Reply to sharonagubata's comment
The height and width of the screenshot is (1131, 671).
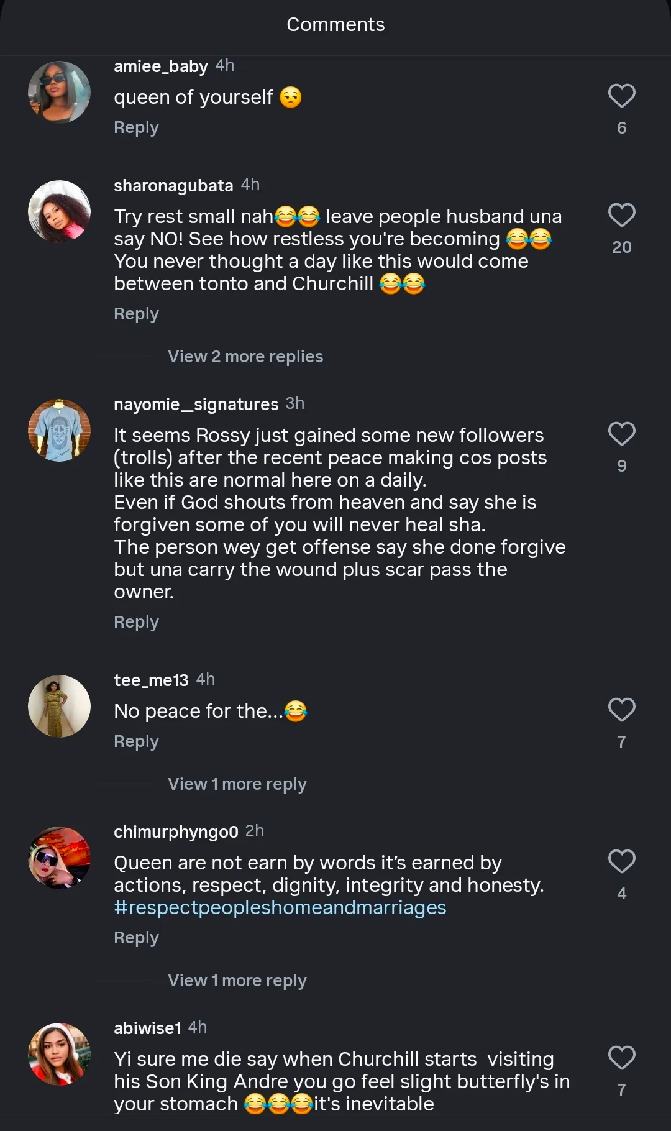pyautogui.click(x=136, y=314)
